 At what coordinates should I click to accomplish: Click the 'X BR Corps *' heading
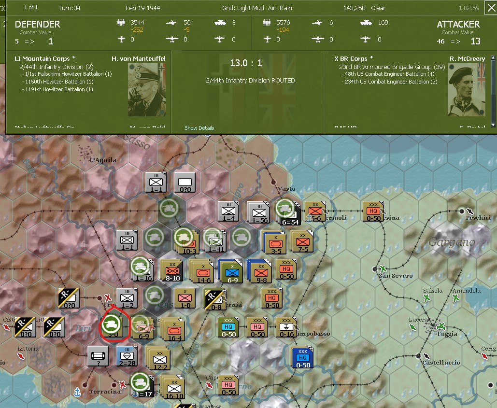354,58
